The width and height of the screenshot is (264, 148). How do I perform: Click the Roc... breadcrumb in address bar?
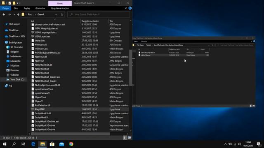[31, 15]
